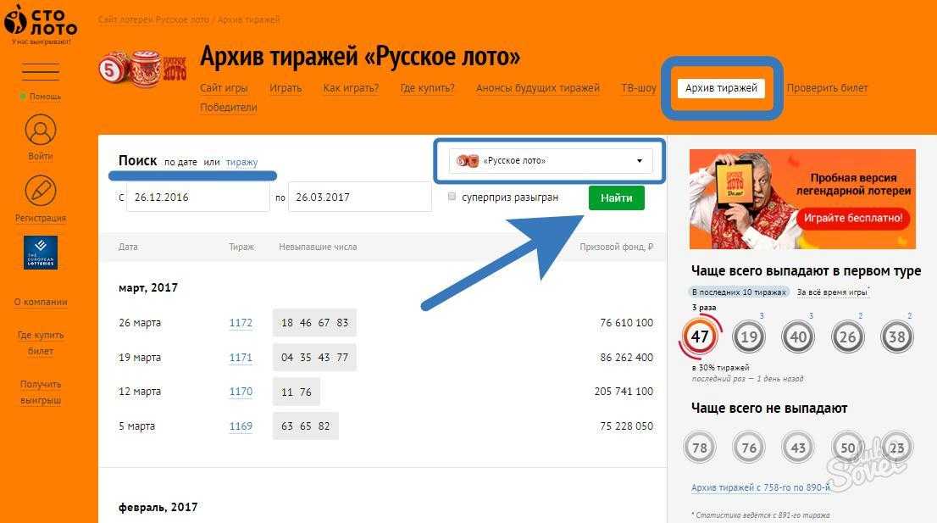This screenshot has width=937, height=523.
Task: Click the prize fund 76 610 100
Action: point(626,323)
